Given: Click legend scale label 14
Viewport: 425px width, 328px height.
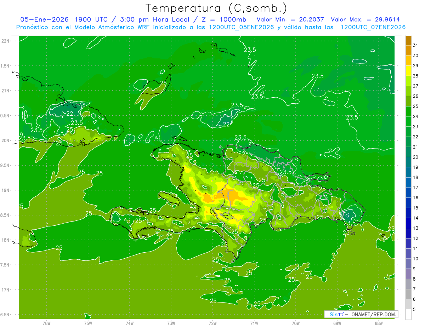Looking at the screenshot, I should tap(416, 218).
